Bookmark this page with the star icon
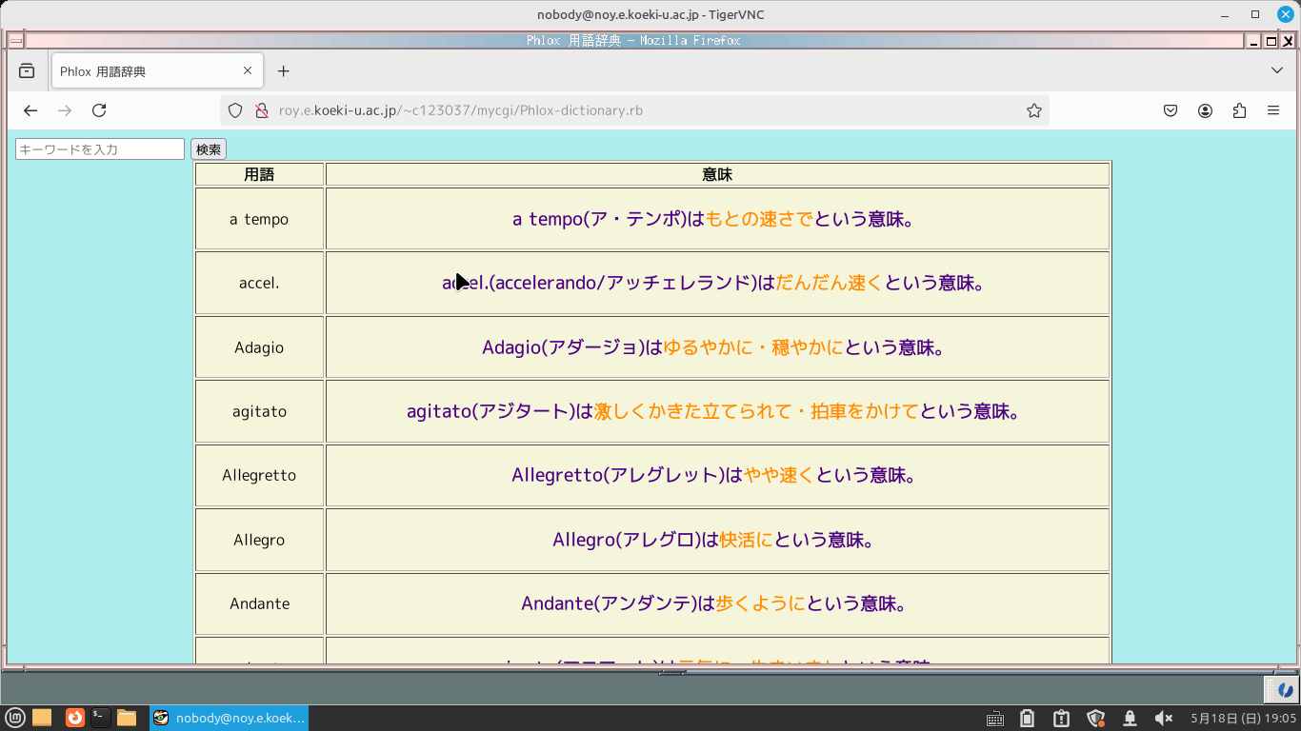 [x=1033, y=110]
